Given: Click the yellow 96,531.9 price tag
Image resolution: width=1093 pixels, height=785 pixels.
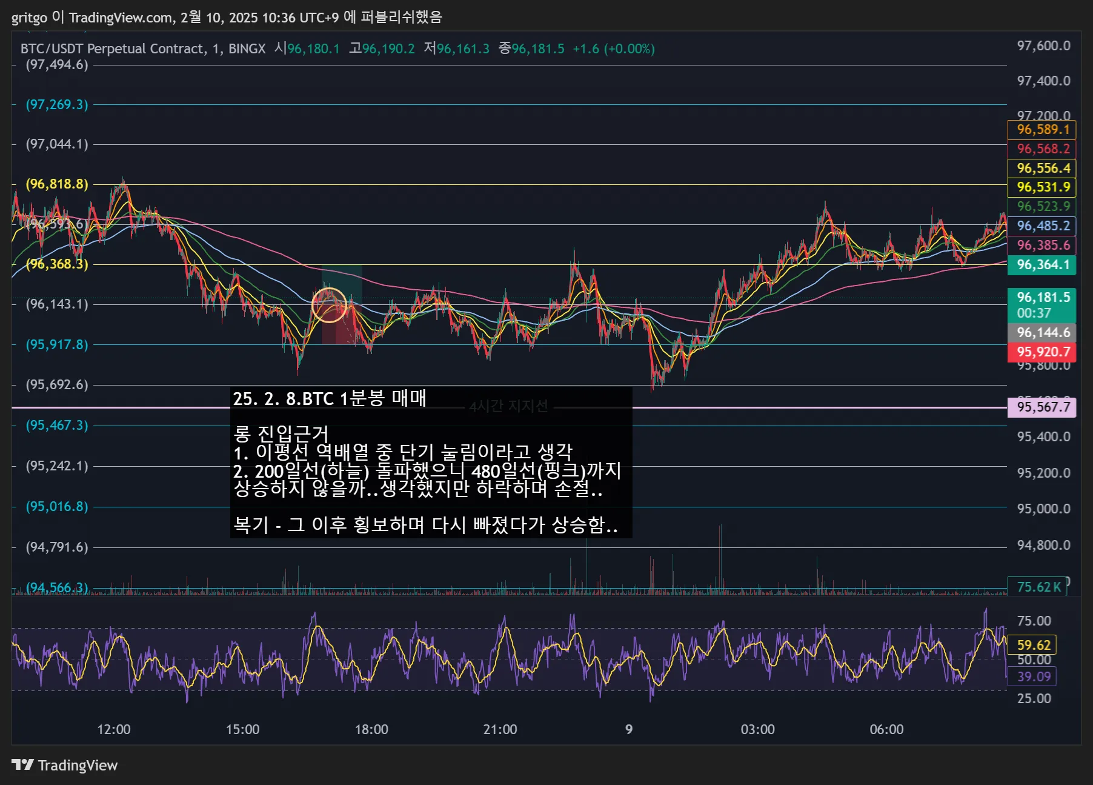Looking at the screenshot, I should pyautogui.click(x=1042, y=187).
